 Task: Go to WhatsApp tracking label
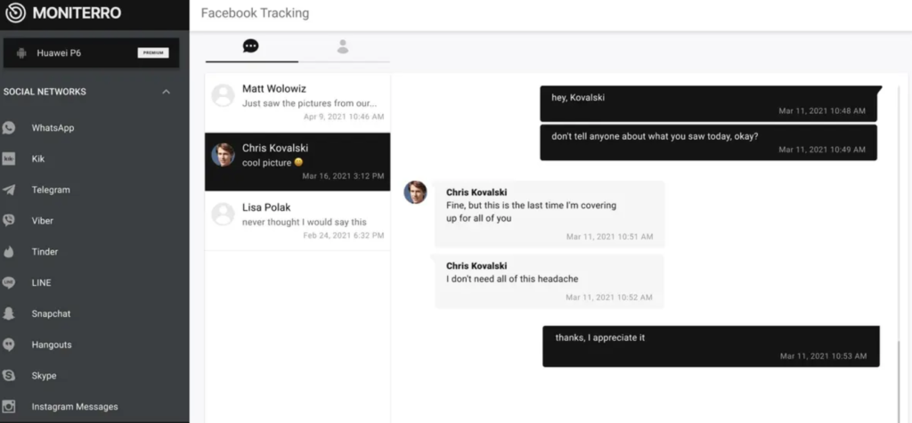click(x=53, y=128)
